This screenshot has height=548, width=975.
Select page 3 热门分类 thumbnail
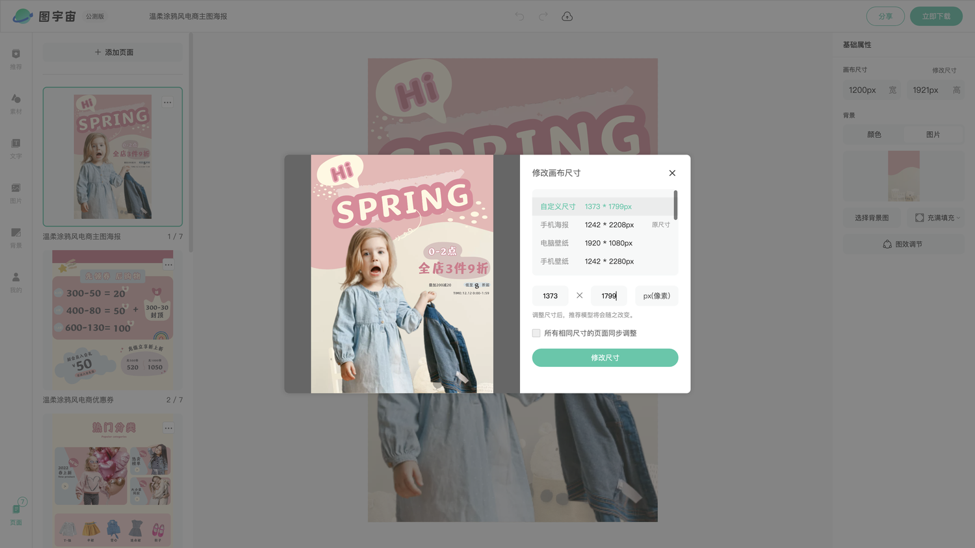click(113, 481)
